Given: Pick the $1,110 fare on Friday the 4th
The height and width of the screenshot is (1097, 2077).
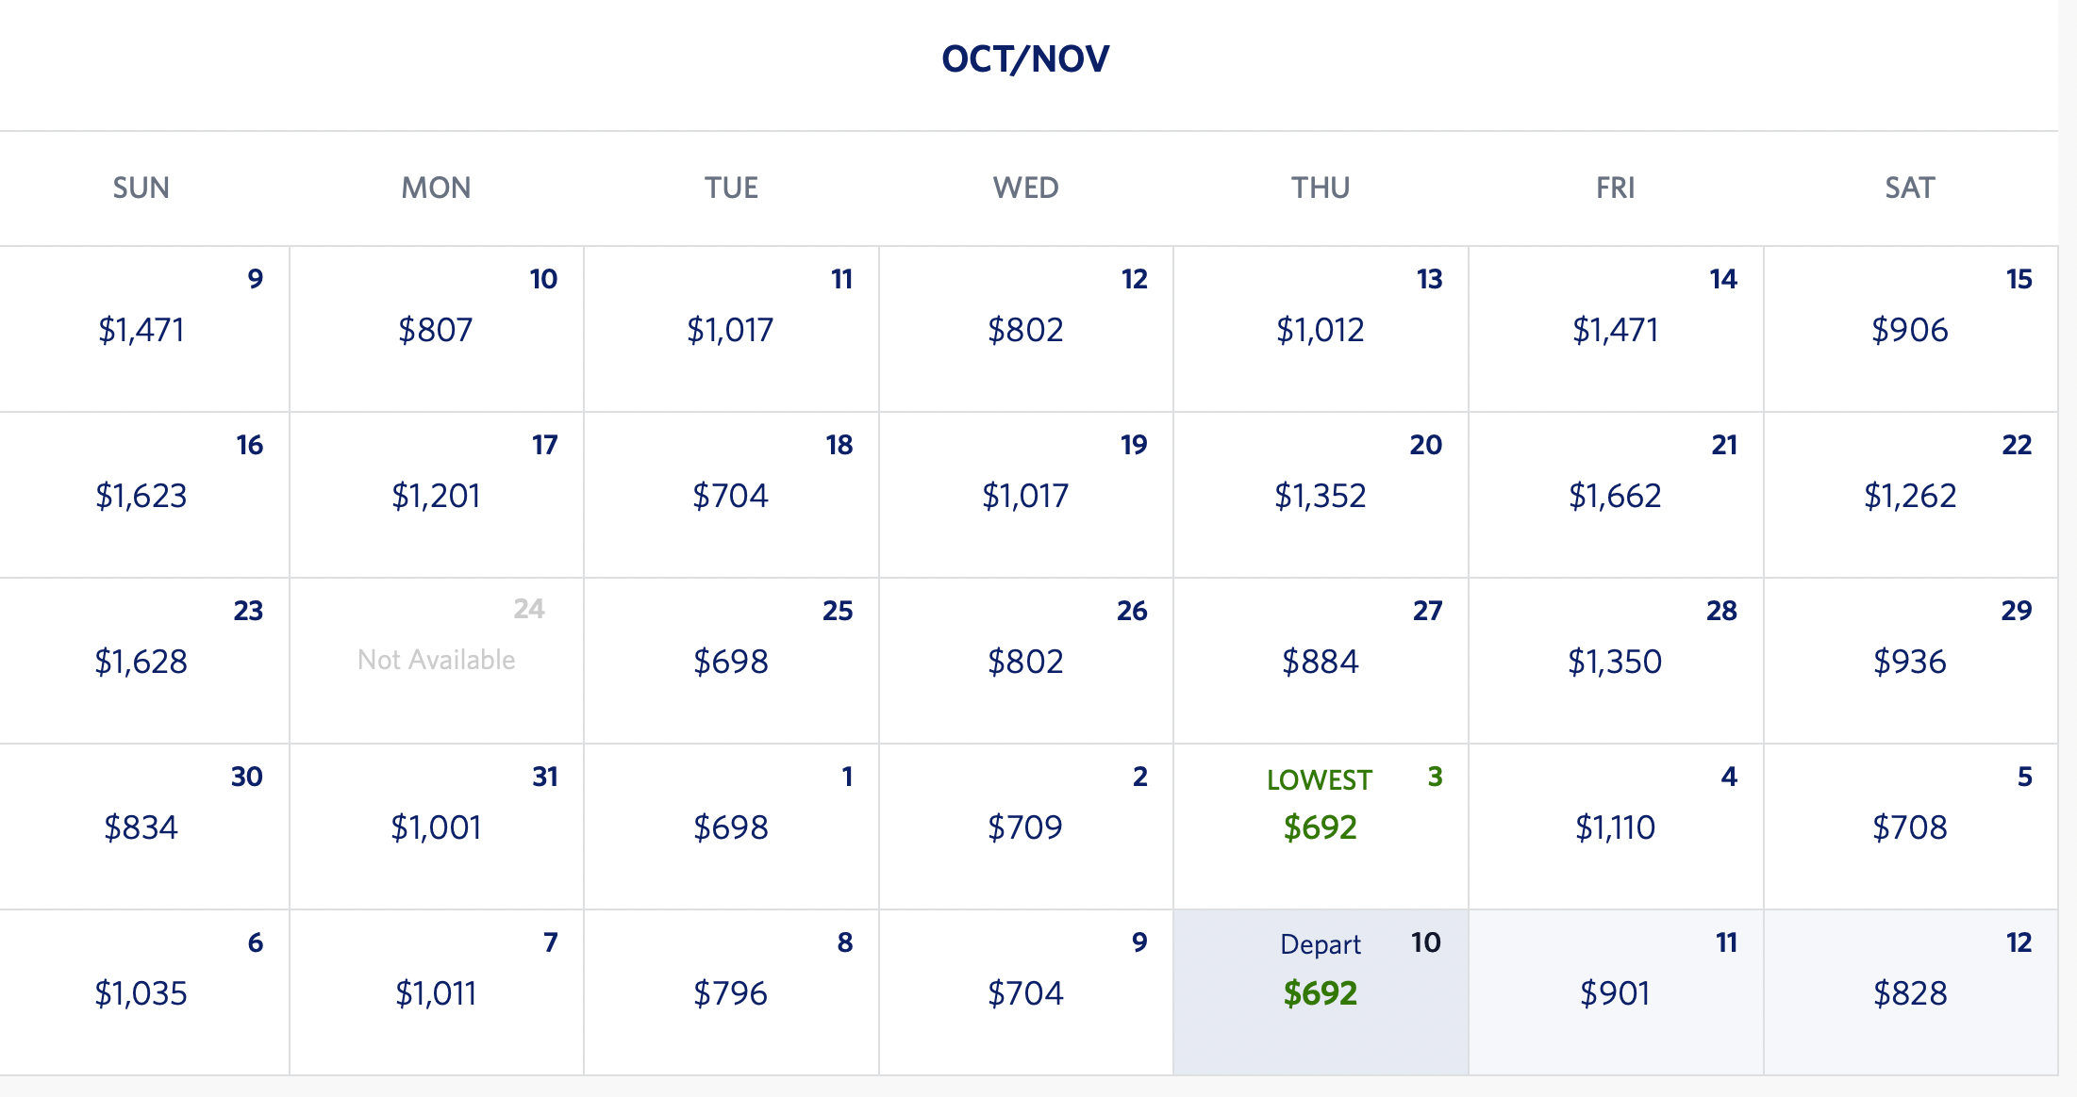Looking at the screenshot, I should click(1615, 827).
